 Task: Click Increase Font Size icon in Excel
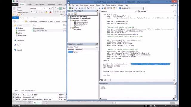[49, 8]
